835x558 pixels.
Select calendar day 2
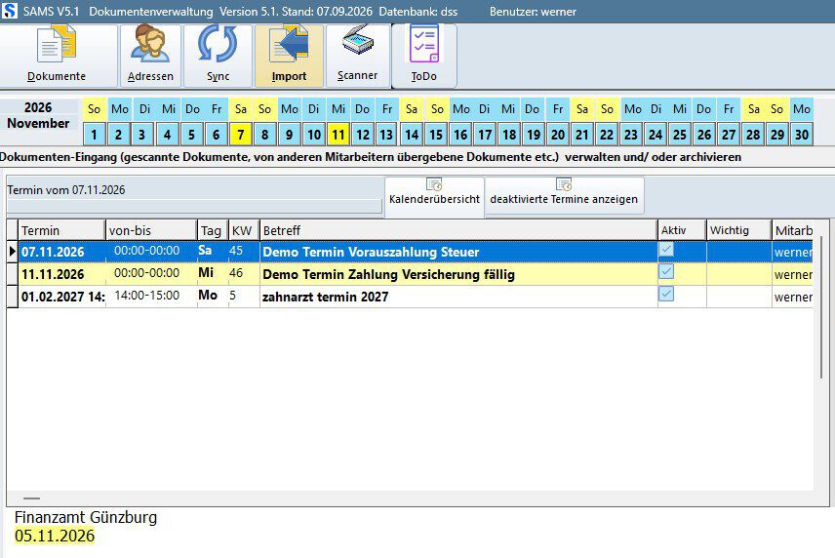tap(119, 135)
